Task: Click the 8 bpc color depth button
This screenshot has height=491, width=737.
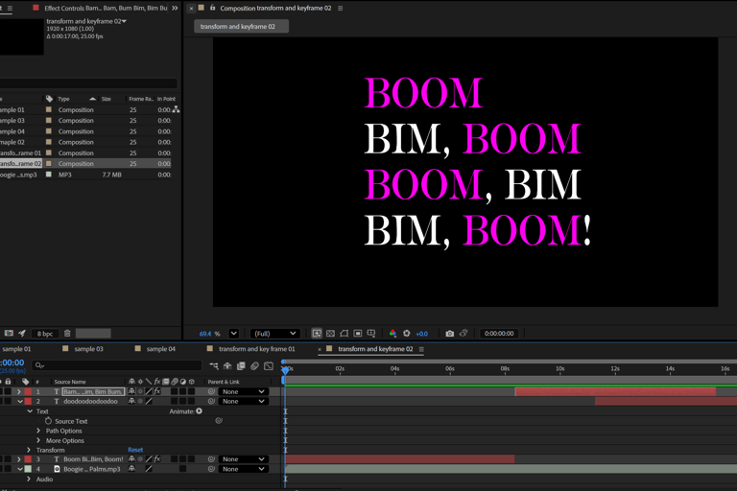Action: pos(45,334)
